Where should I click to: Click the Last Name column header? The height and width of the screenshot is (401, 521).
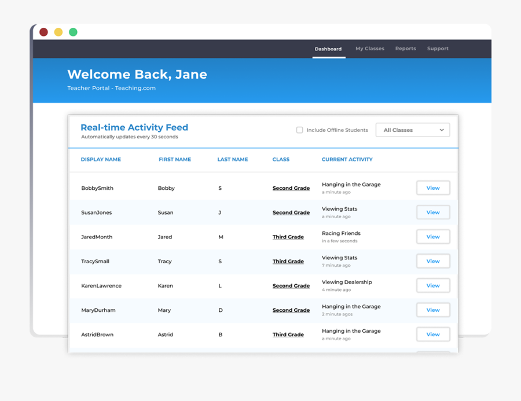coord(232,160)
